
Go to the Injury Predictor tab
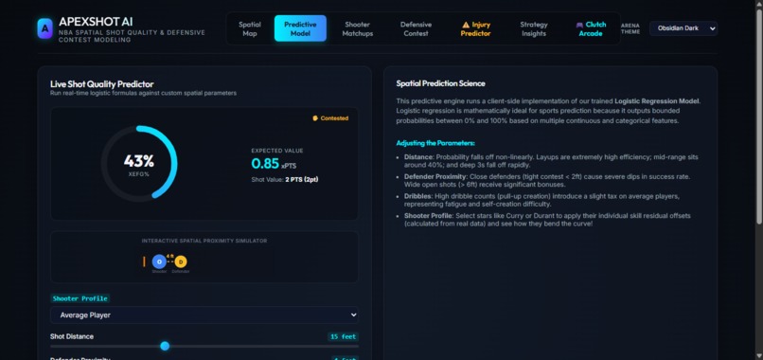click(x=475, y=28)
